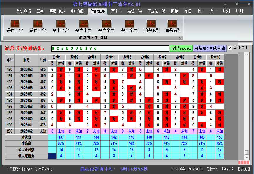Click the dark blue selected cell
The image size is (254, 174).
pyautogui.click(x=52, y=156)
